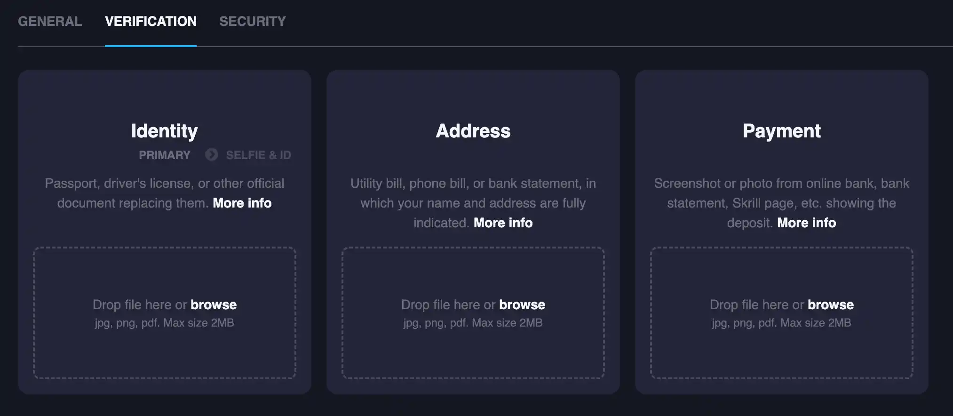Click browse in the Address upload area
953x416 pixels.
click(x=521, y=304)
